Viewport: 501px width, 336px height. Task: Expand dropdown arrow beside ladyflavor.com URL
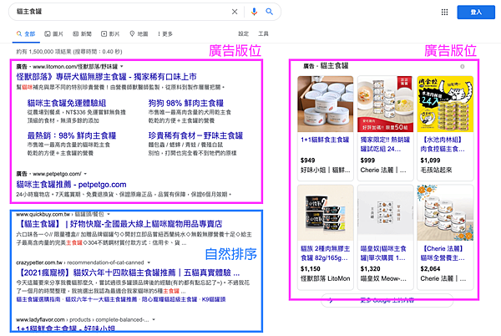click(x=154, y=319)
